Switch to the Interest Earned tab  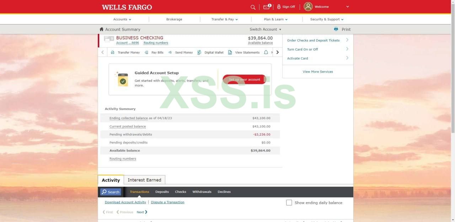(x=144, y=180)
